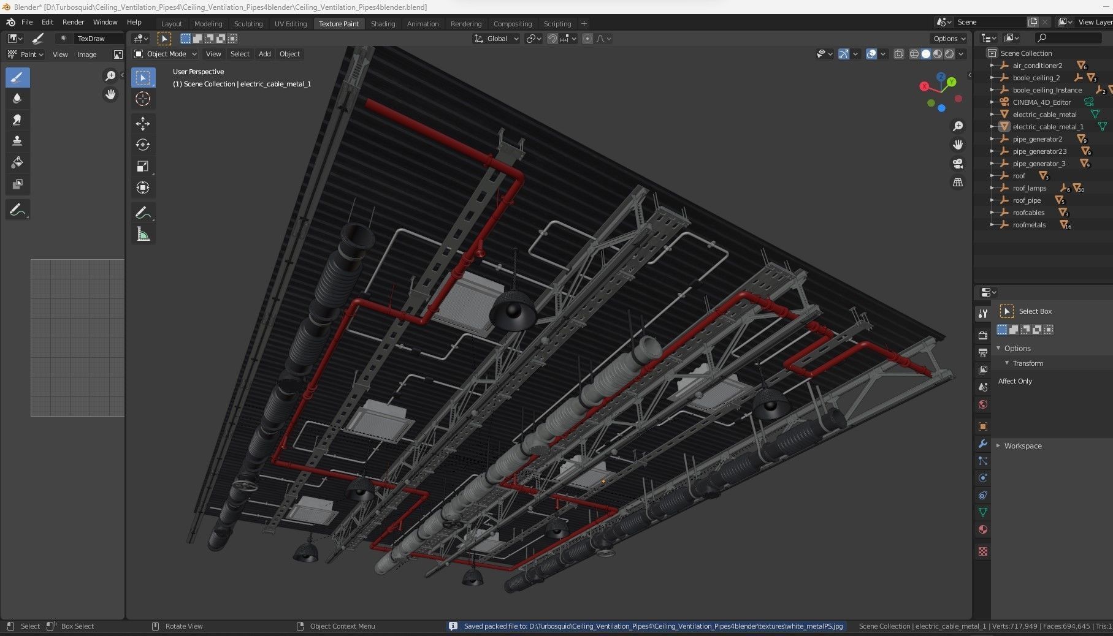Open the World properties tab
The image size is (1113, 636).
pos(983,404)
